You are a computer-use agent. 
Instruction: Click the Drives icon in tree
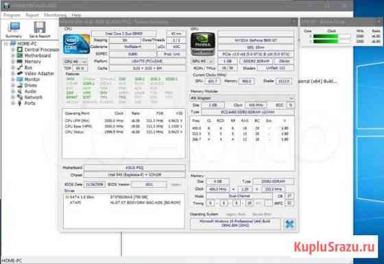(20, 85)
